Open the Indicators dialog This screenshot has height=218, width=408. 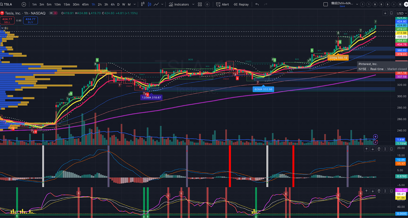179,4
